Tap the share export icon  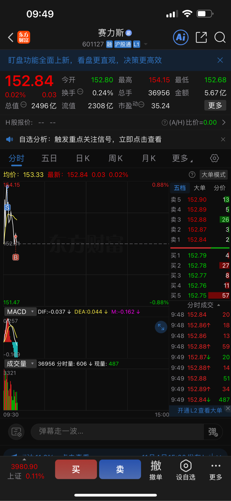coord(201,37)
